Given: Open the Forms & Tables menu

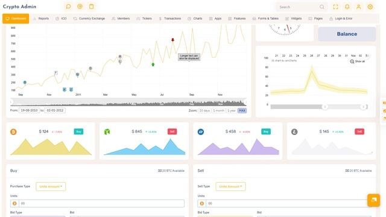Looking at the screenshot, I should (x=265, y=19).
